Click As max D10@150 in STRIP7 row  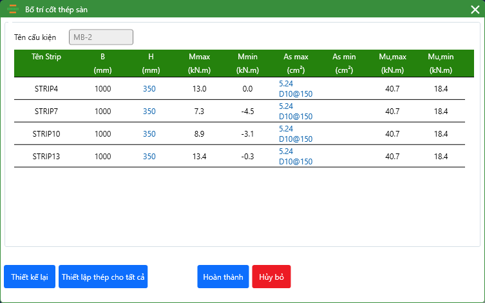pos(296,117)
